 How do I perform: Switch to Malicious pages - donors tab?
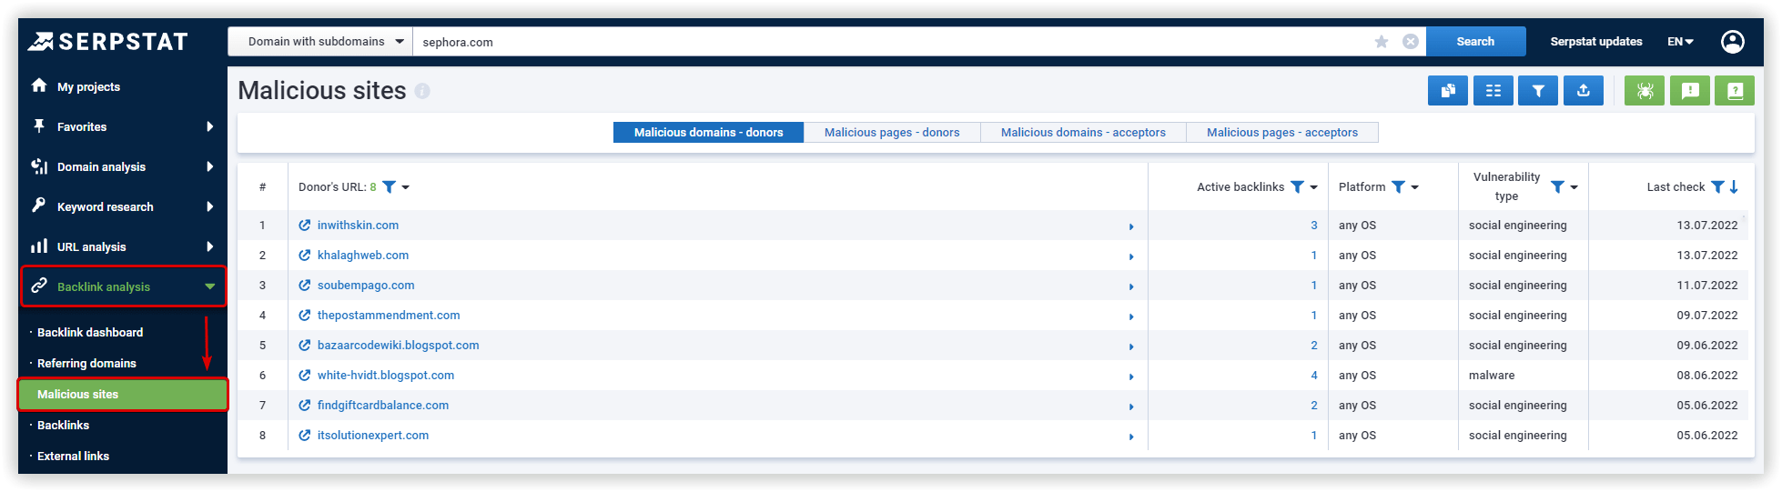pyautogui.click(x=892, y=133)
